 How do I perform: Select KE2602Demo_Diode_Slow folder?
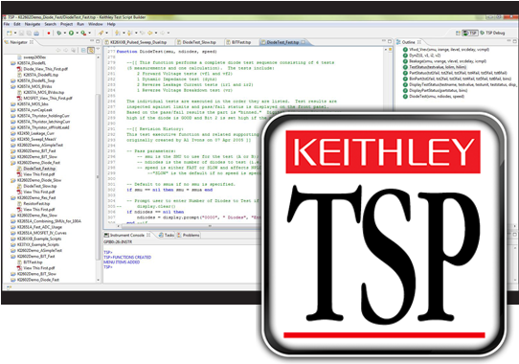(x=39, y=180)
